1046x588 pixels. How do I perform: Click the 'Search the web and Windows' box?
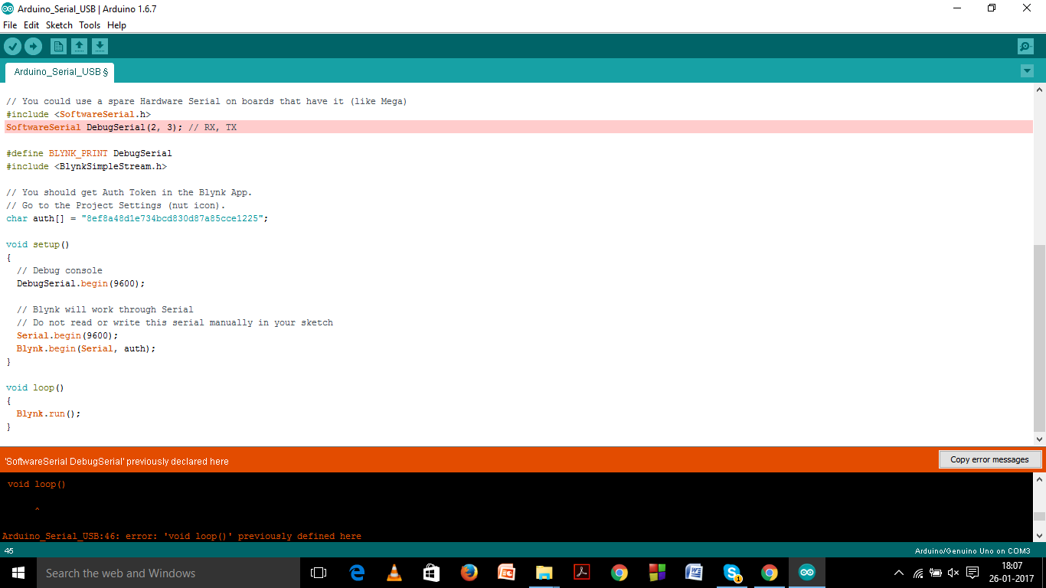(x=168, y=573)
